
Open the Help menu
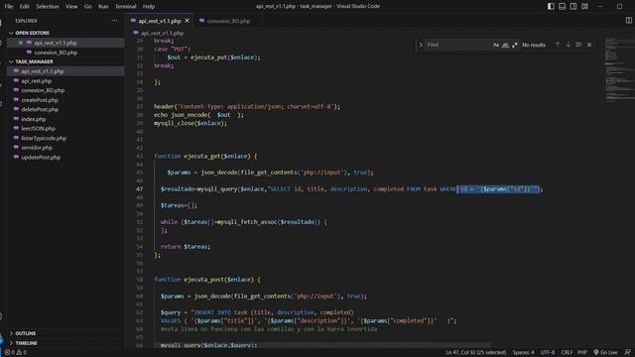(x=149, y=6)
